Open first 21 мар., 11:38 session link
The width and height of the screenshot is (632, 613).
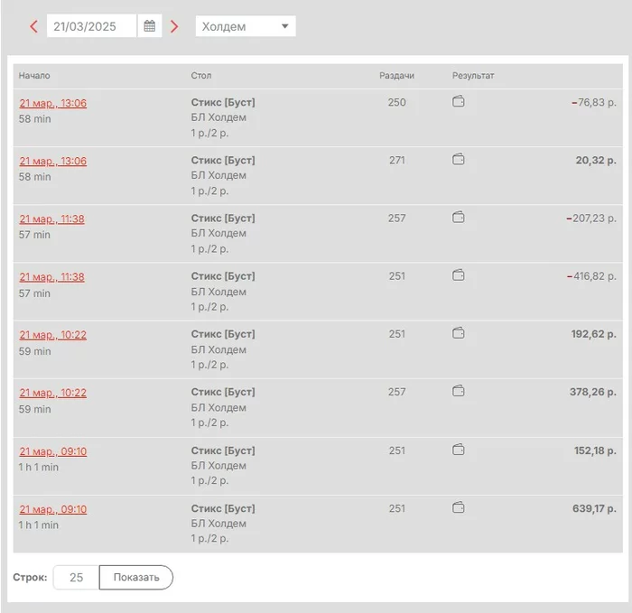52,218
